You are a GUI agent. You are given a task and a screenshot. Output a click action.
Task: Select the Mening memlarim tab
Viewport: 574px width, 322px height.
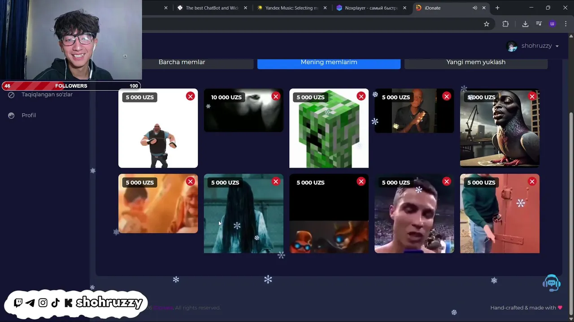coord(329,62)
